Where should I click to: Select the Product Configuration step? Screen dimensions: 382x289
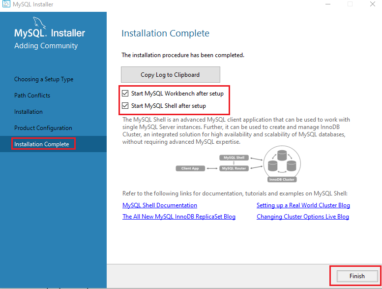[x=43, y=128]
